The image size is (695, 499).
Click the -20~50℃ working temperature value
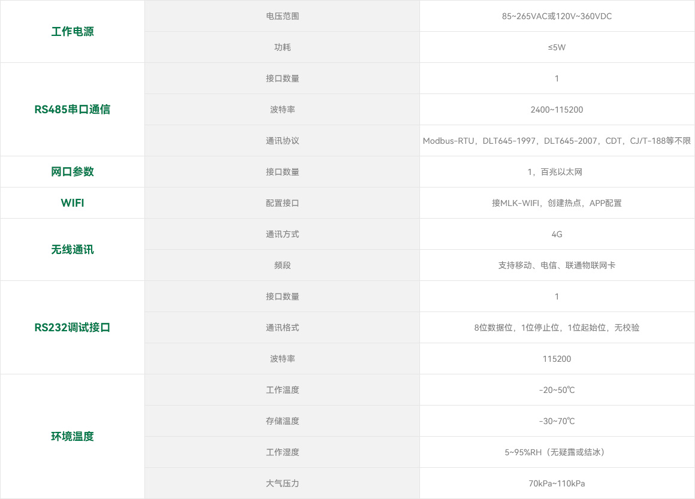pos(557,390)
